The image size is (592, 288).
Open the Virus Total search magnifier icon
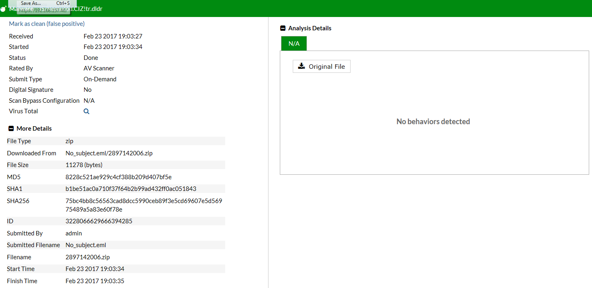86,111
